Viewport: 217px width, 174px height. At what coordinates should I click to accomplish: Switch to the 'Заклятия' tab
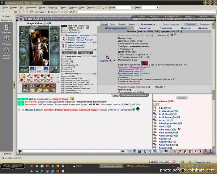(145, 28)
